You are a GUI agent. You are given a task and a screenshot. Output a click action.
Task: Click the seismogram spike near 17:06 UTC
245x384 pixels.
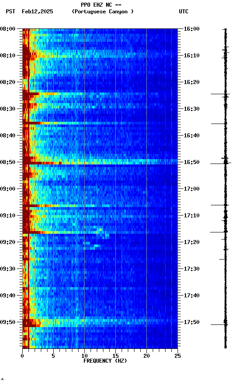(220, 205)
